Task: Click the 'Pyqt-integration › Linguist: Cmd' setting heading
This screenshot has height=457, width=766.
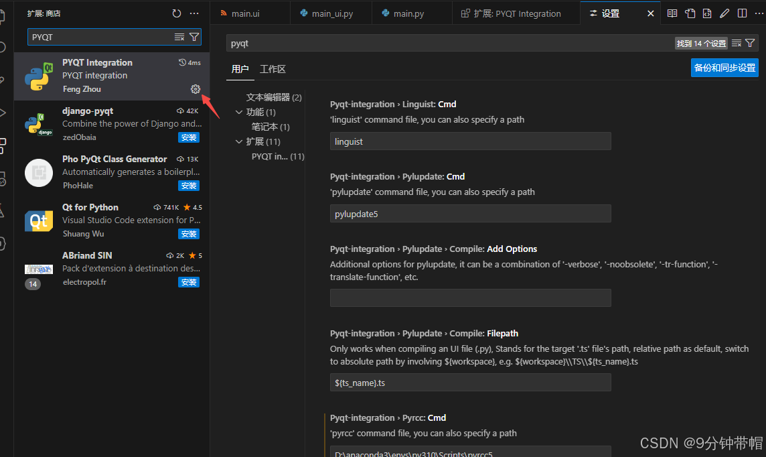Action: [x=393, y=104]
